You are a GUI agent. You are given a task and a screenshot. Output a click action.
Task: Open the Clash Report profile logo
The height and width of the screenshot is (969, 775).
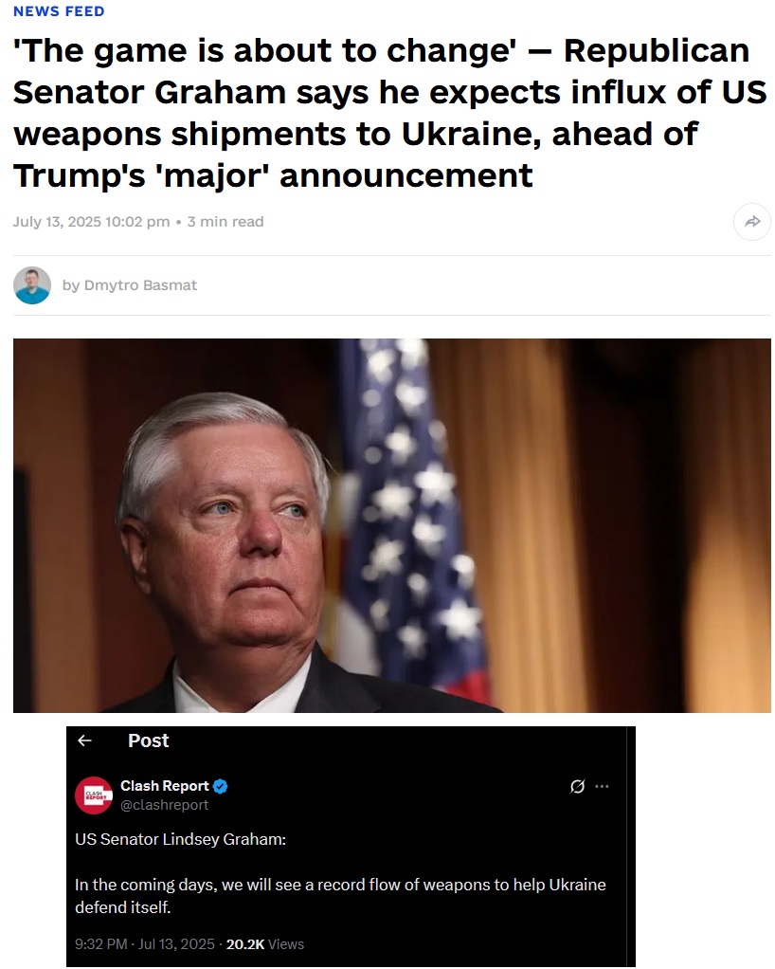[x=93, y=795]
